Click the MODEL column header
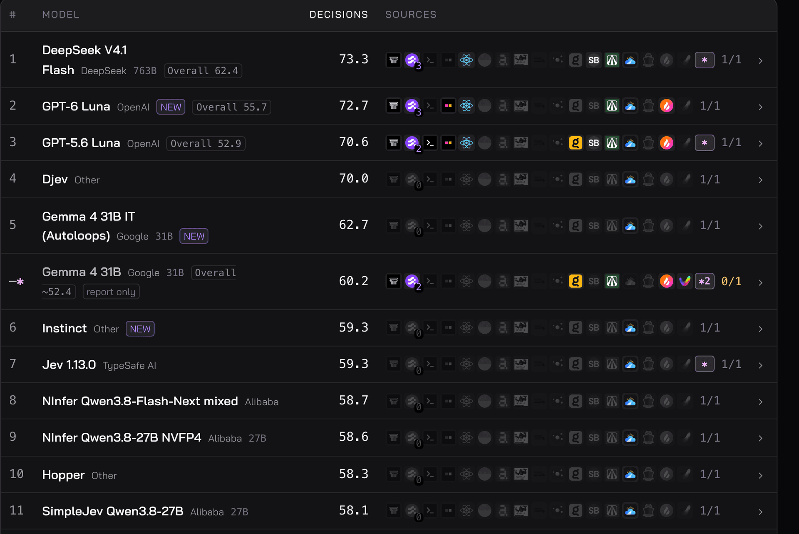Viewport: 799px width, 534px height. pos(61,15)
